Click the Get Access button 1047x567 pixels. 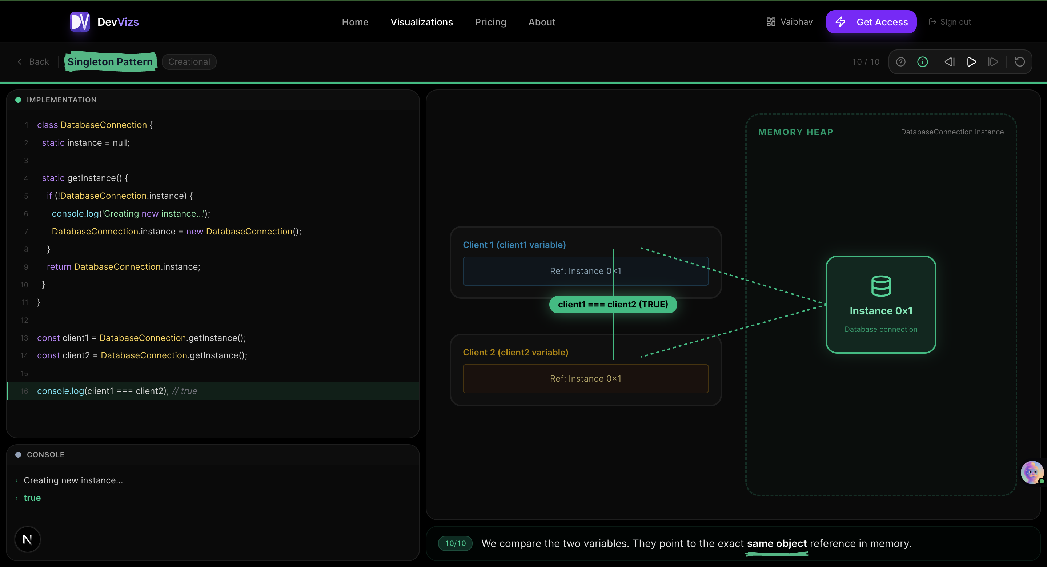871,22
